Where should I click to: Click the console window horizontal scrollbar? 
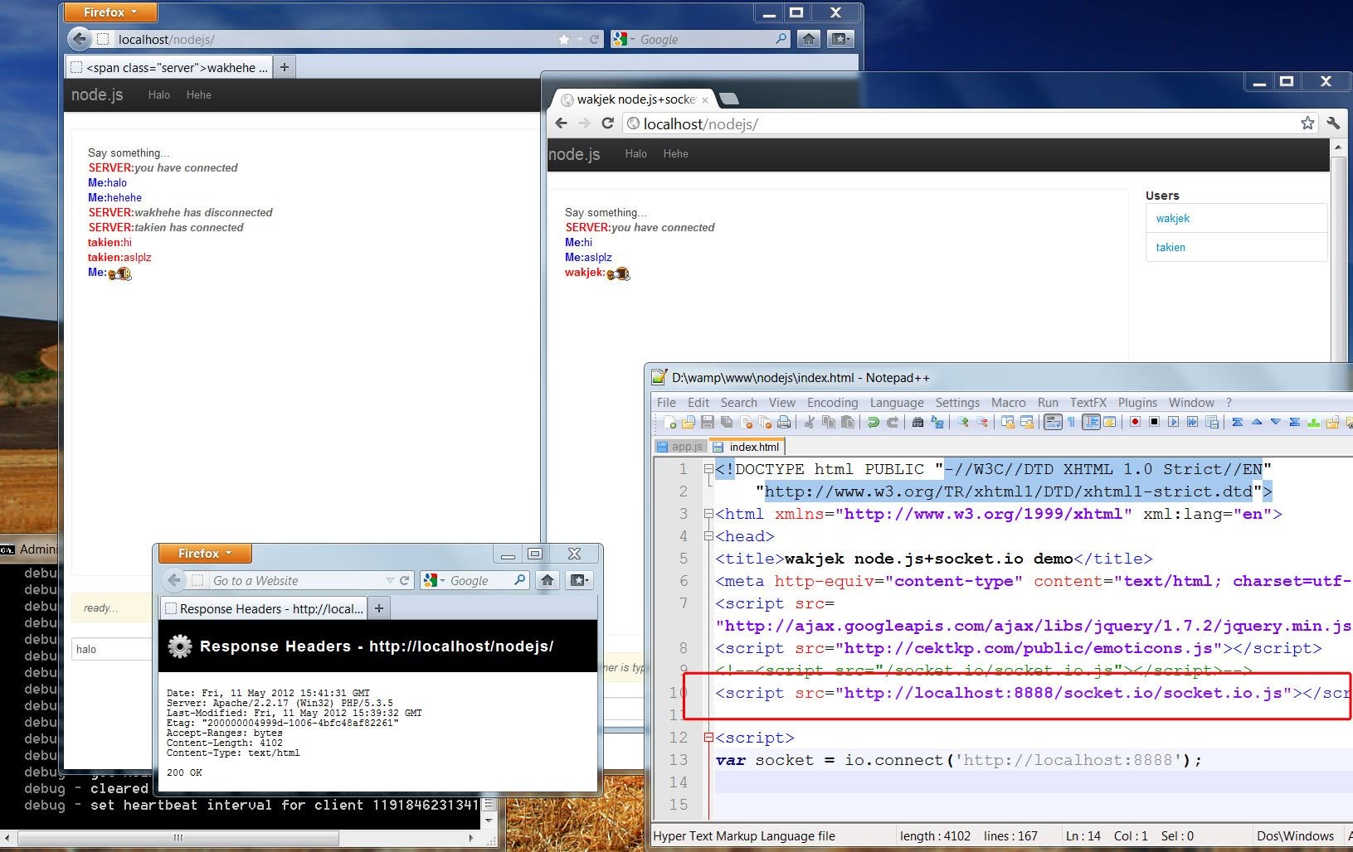point(178,838)
